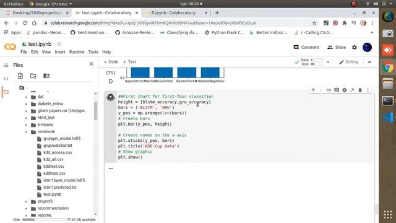The image size is (396, 223).
Task: Click the address bar URL
Action: click(x=153, y=23)
